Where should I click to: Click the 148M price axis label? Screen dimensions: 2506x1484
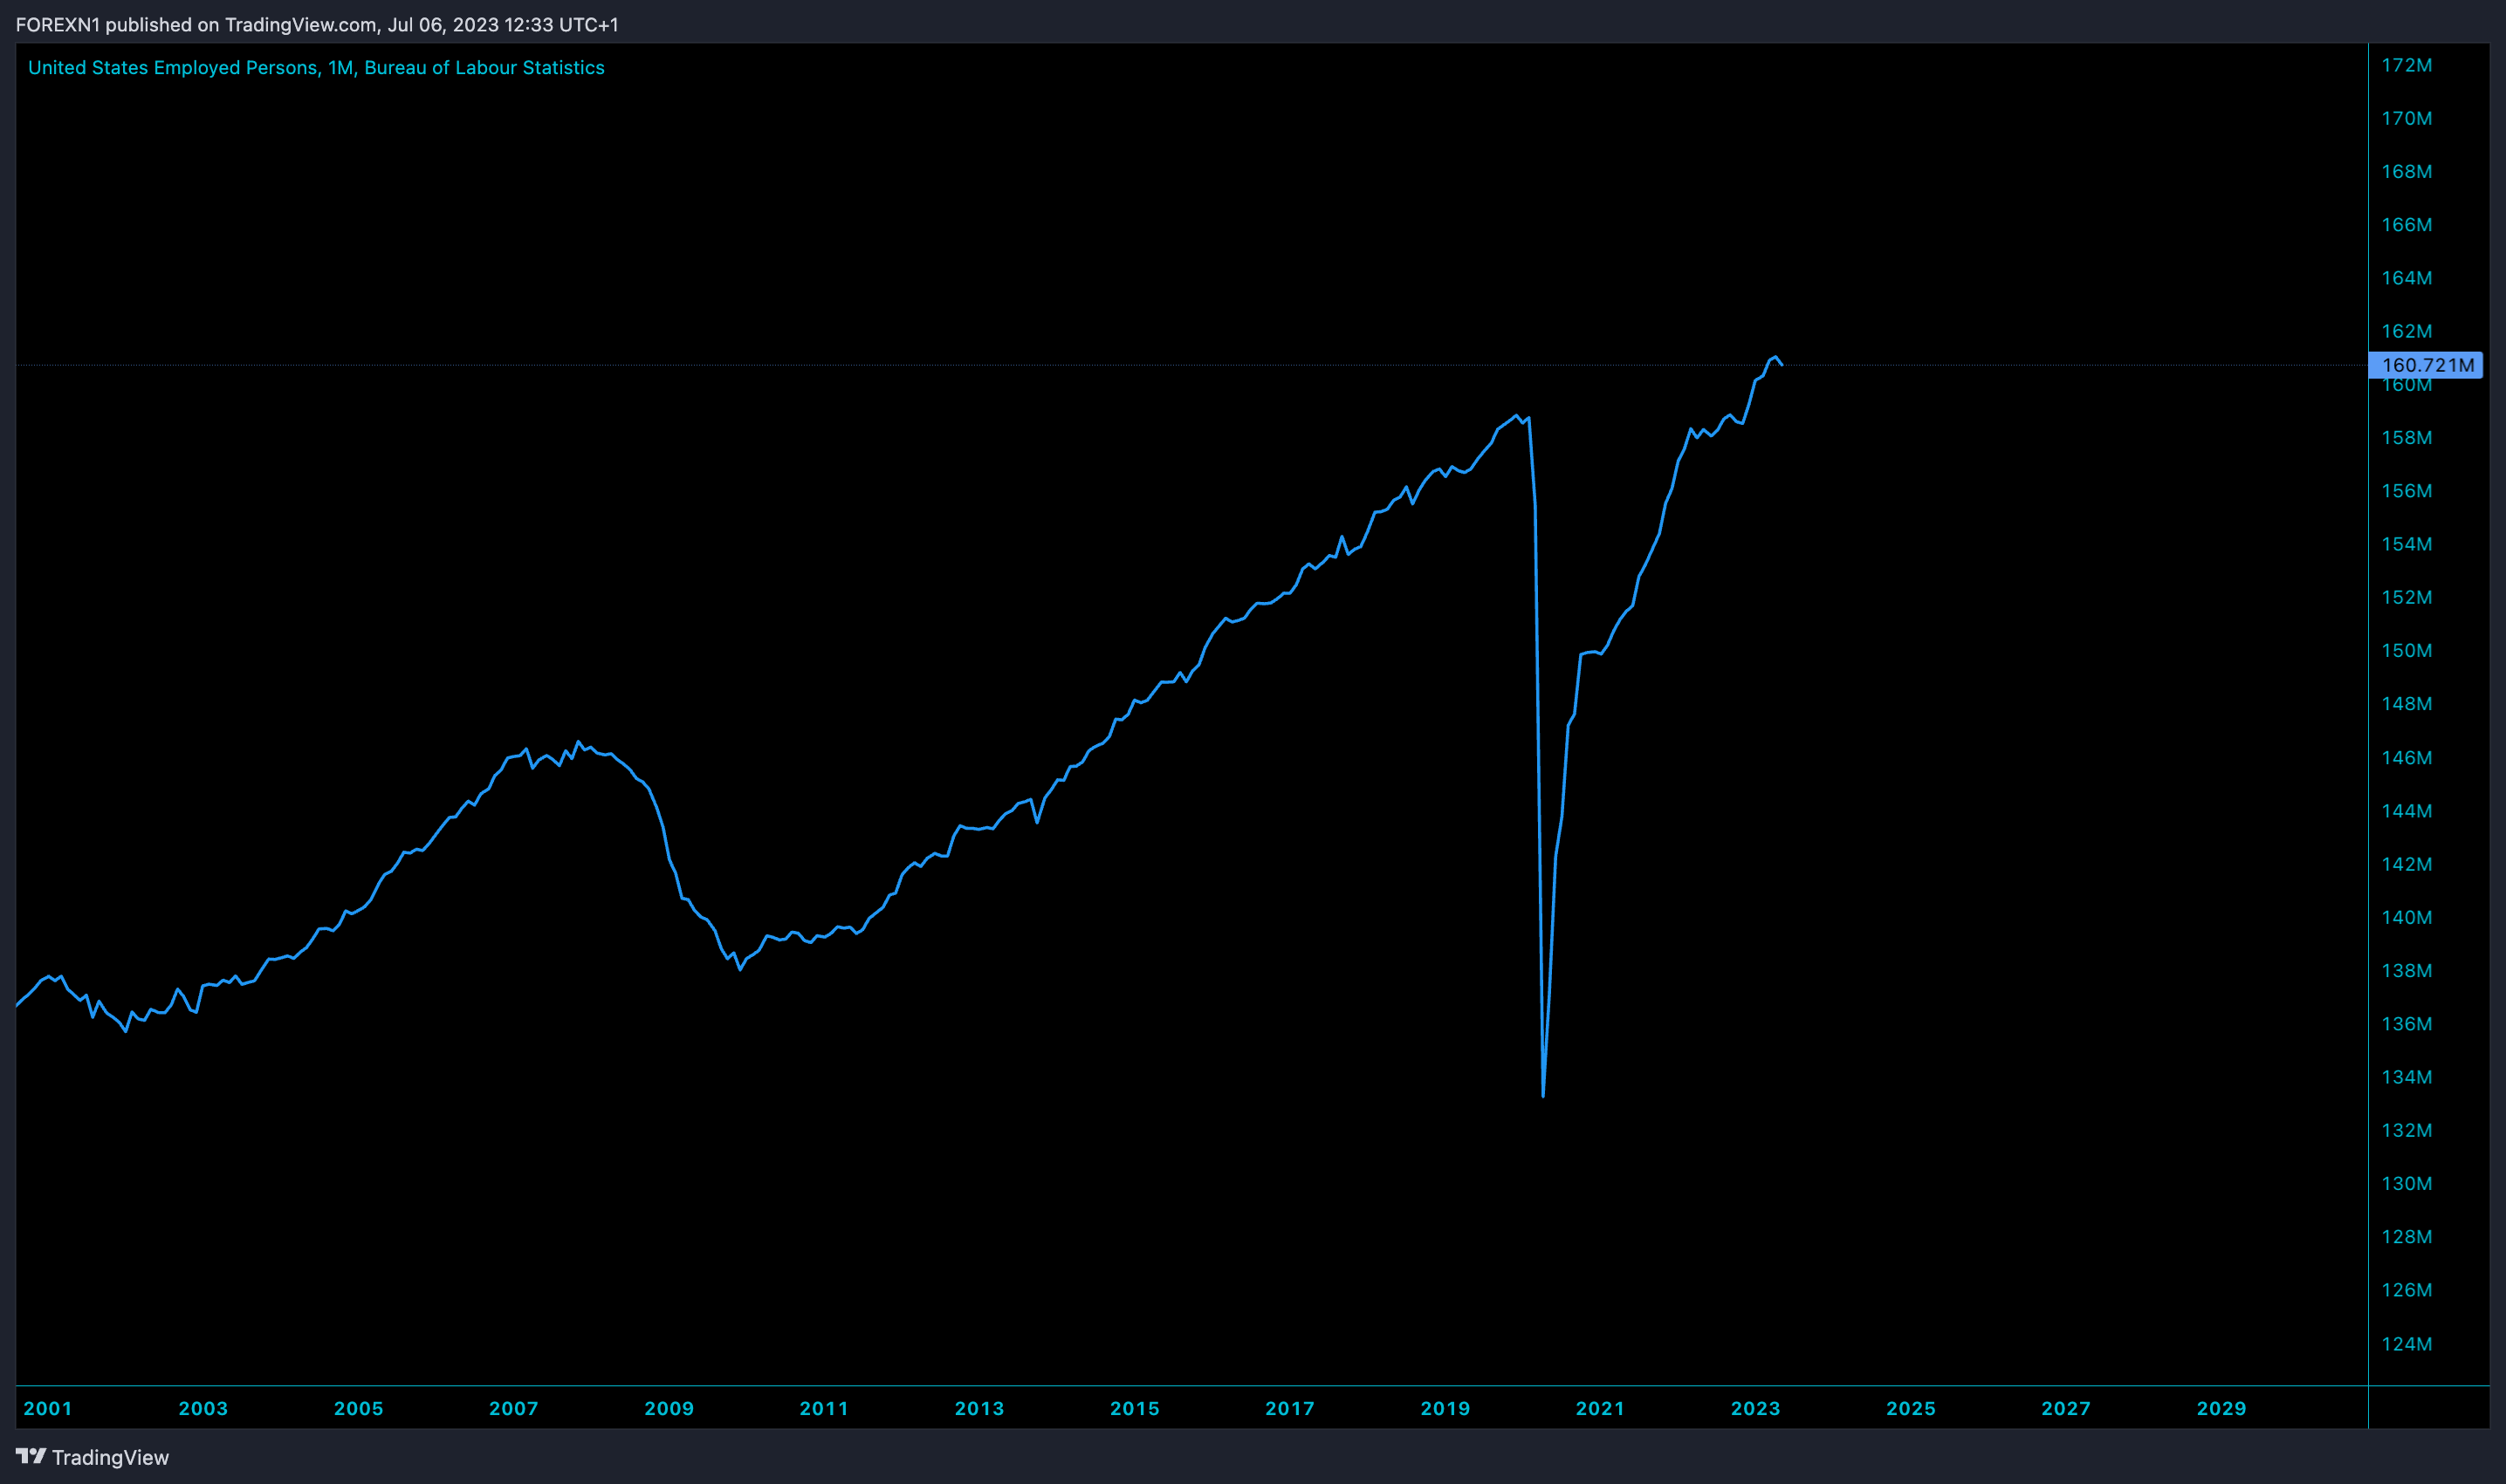2407,703
